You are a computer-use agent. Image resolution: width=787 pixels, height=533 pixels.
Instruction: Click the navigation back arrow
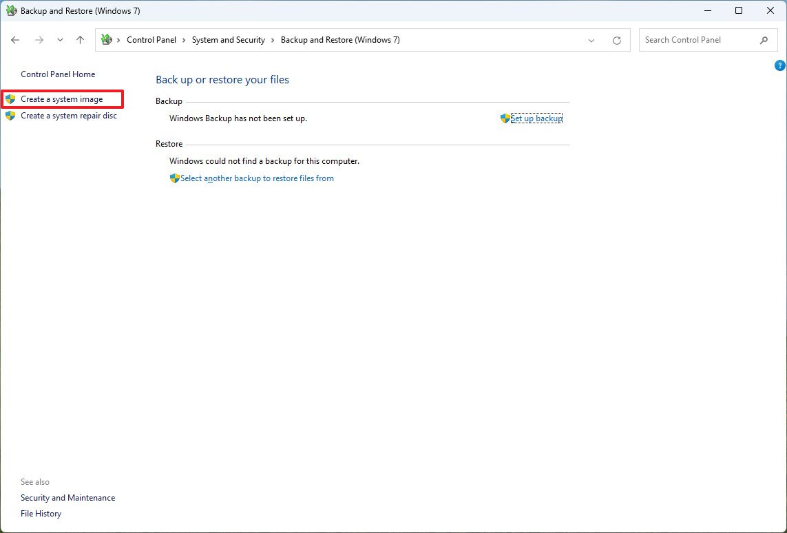tap(15, 40)
